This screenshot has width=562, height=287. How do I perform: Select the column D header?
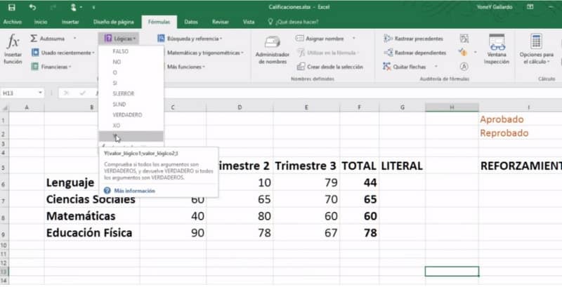240,107
